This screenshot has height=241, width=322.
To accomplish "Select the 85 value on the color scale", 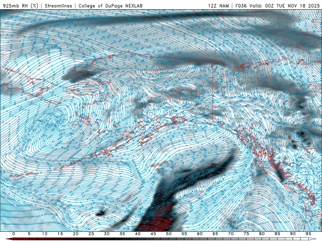I will point(277,234).
